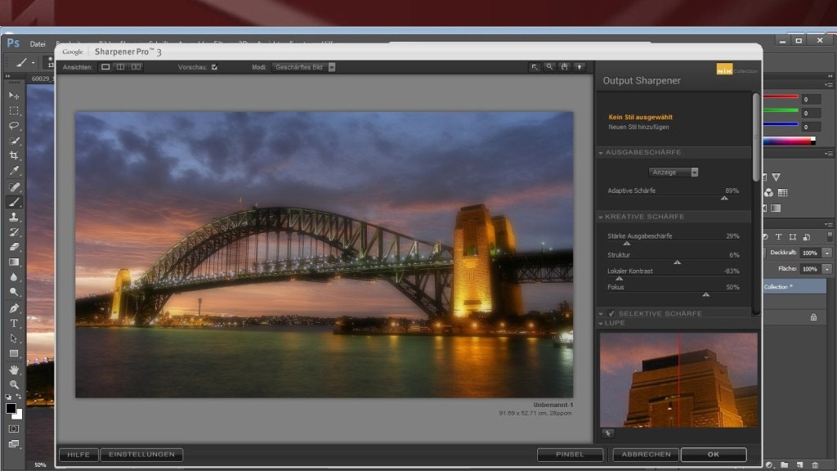Viewport: 837px width, 471px height.
Task: Click the Sharpener Pro arrow select tool
Action: [535, 67]
